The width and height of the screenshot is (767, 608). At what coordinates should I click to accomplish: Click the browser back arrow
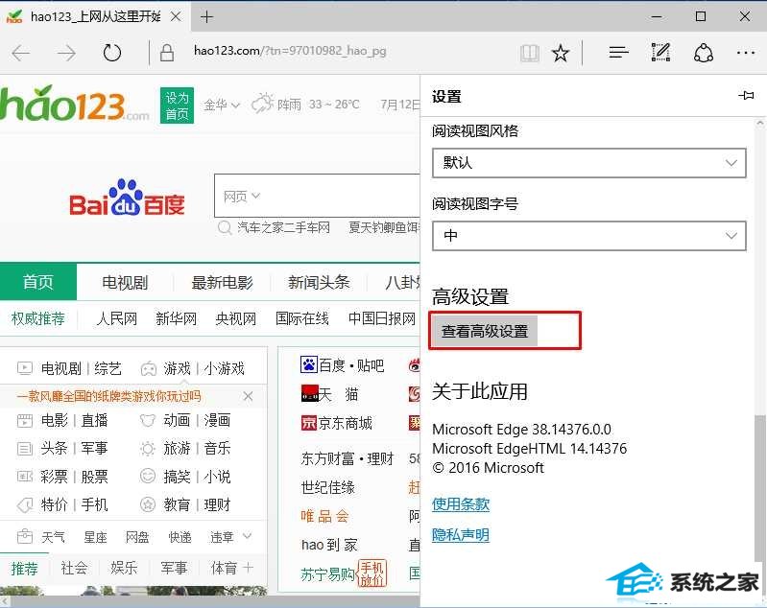pyautogui.click(x=21, y=53)
